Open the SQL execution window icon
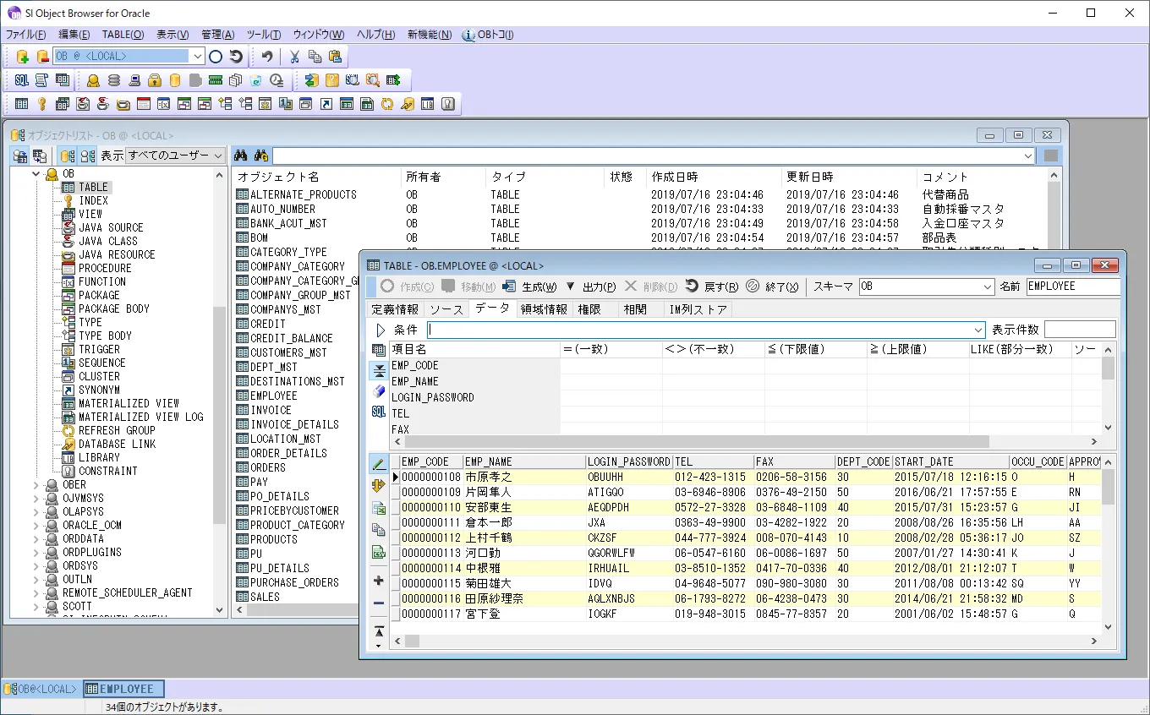 pos(22,80)
